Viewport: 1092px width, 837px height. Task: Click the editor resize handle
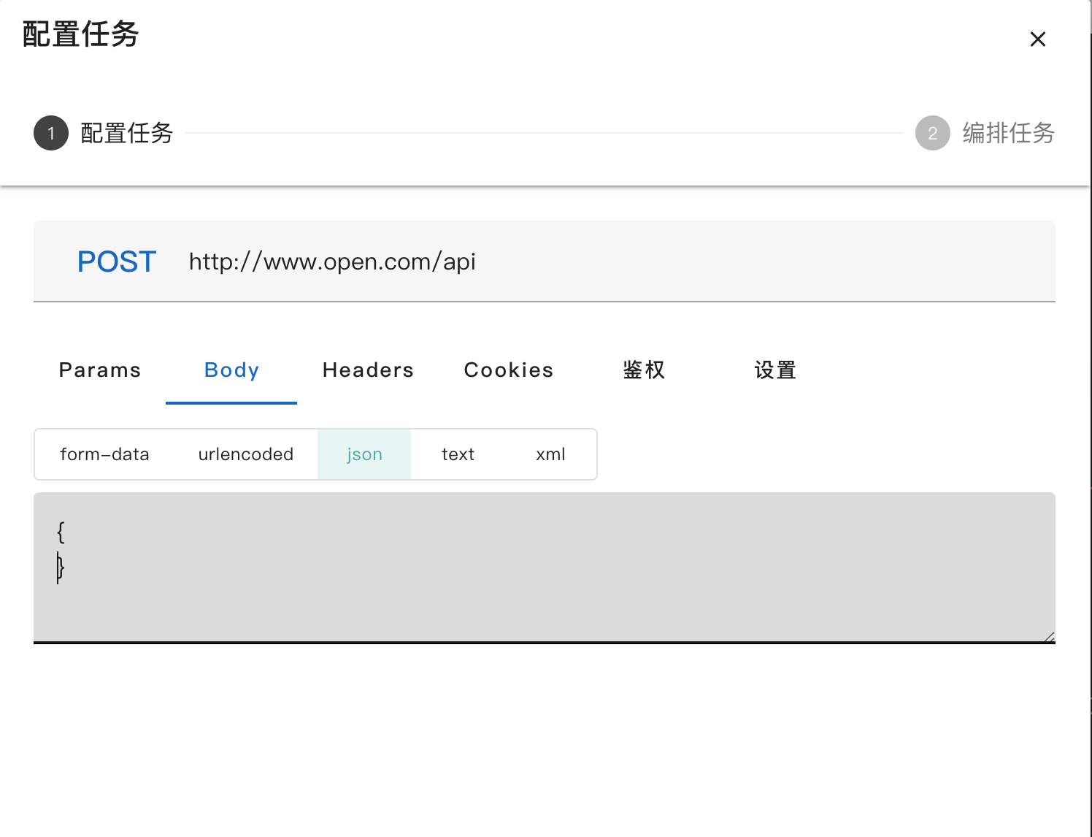(1050, 635)
